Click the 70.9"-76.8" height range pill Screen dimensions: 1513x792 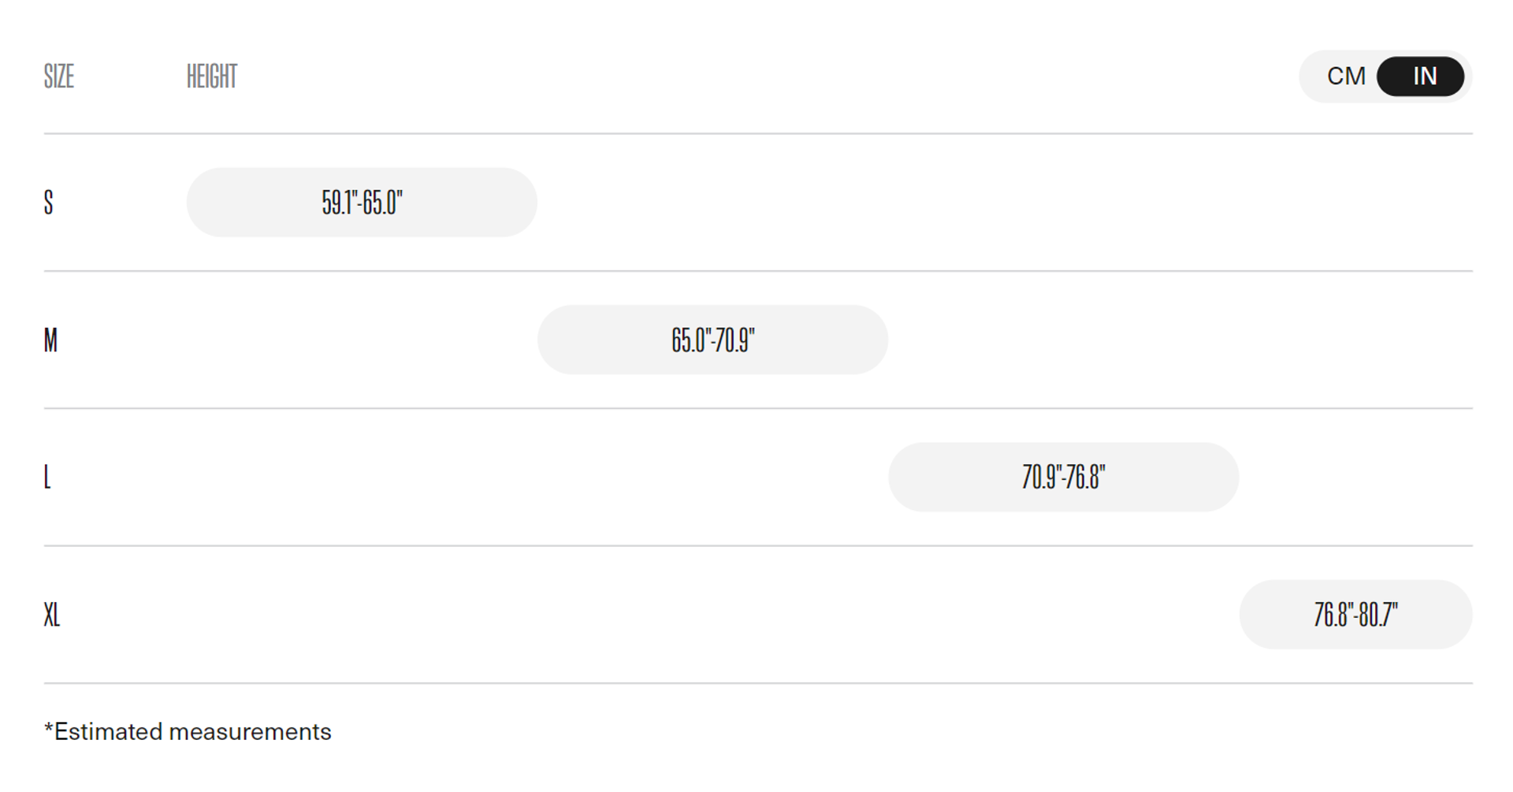[x=1063, y=477]
